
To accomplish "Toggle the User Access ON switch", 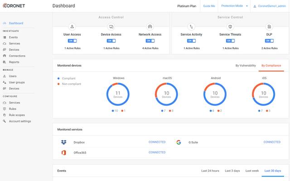I will (x=72, y=41).
